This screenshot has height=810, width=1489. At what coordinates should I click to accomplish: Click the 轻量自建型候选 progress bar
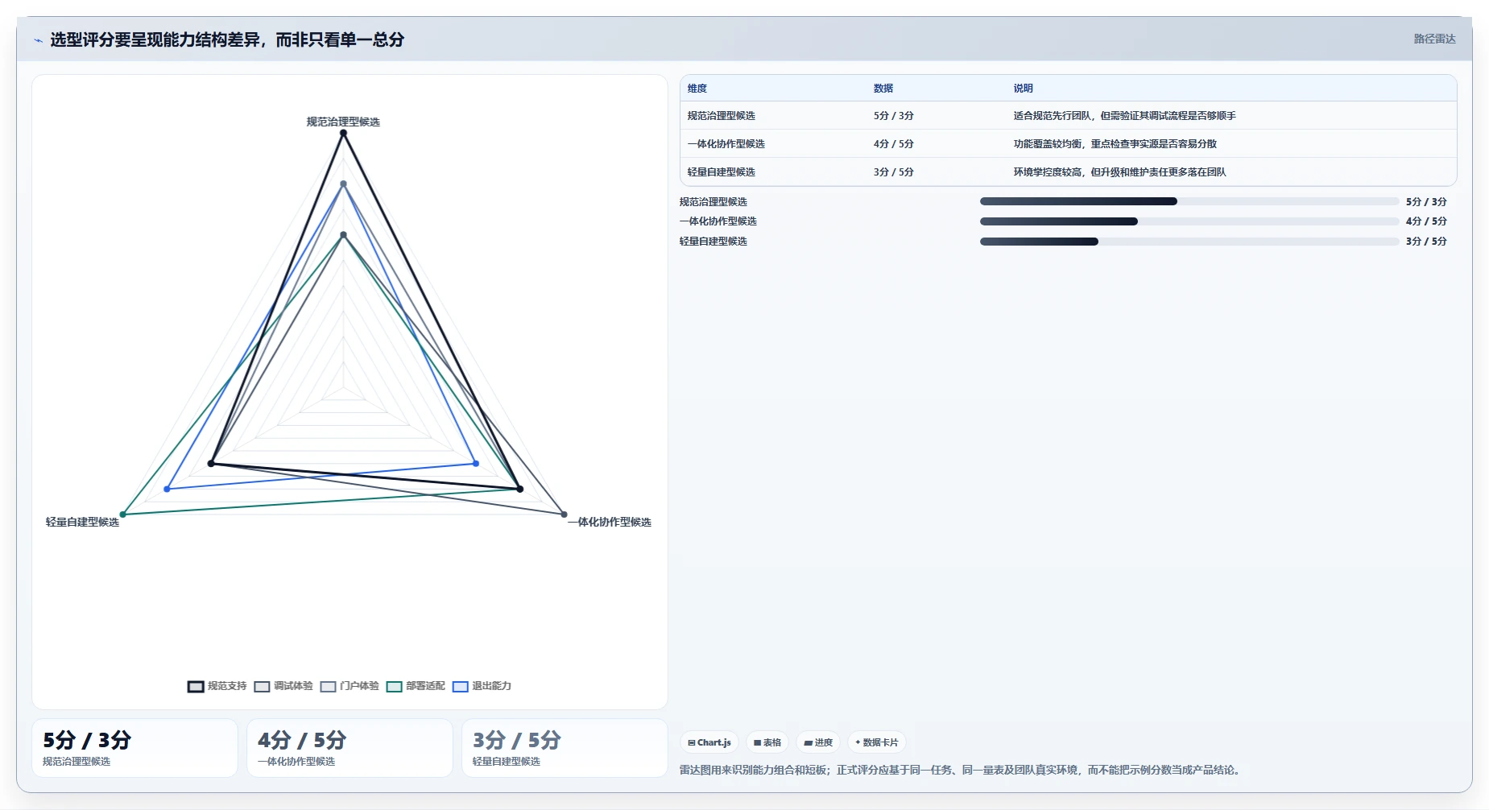[x=1189, y=242]
